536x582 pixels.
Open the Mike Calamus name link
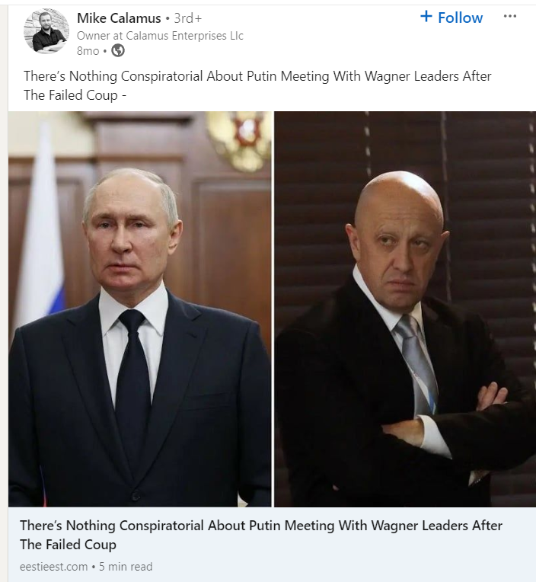(119, 18)
